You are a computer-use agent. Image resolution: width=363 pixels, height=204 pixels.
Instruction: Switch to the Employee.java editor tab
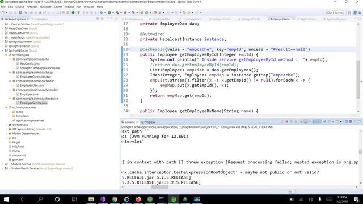tap(132, 19)
